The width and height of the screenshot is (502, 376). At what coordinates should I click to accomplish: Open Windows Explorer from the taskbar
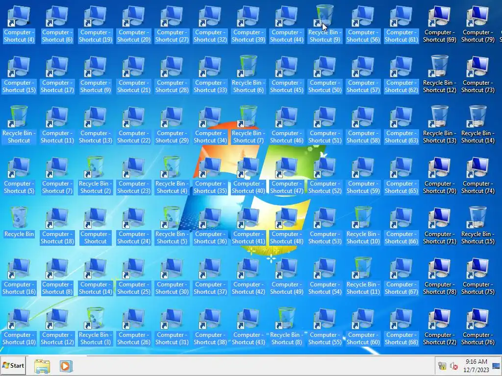pyautogui.click(x=42, y=366)
